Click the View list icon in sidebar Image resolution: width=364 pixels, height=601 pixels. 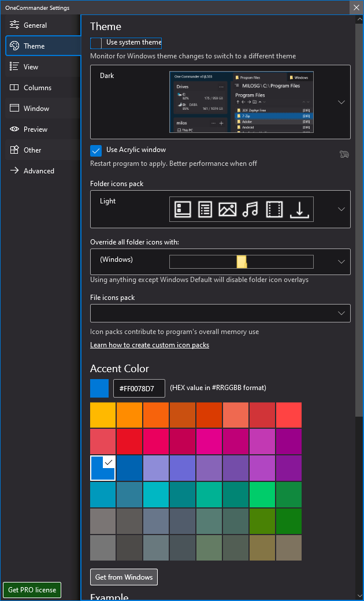pyautogui.click(x=14, y=66)
